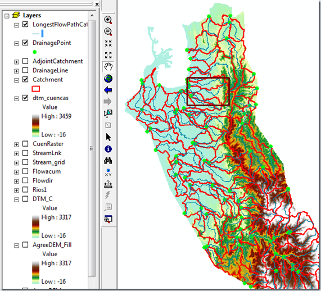Viewport: 321px width, 291px height.
Task: Check the DTM_C layer box
Action: coord(25,199)
